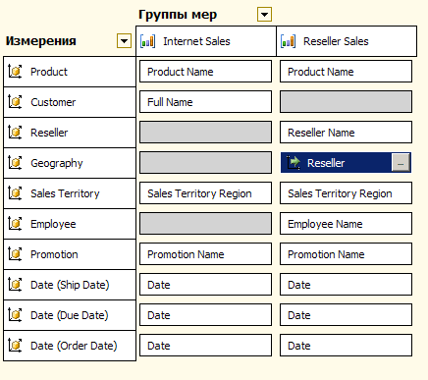Click the Product dimension icon
The image size is (428, 380).
(15, 72)
